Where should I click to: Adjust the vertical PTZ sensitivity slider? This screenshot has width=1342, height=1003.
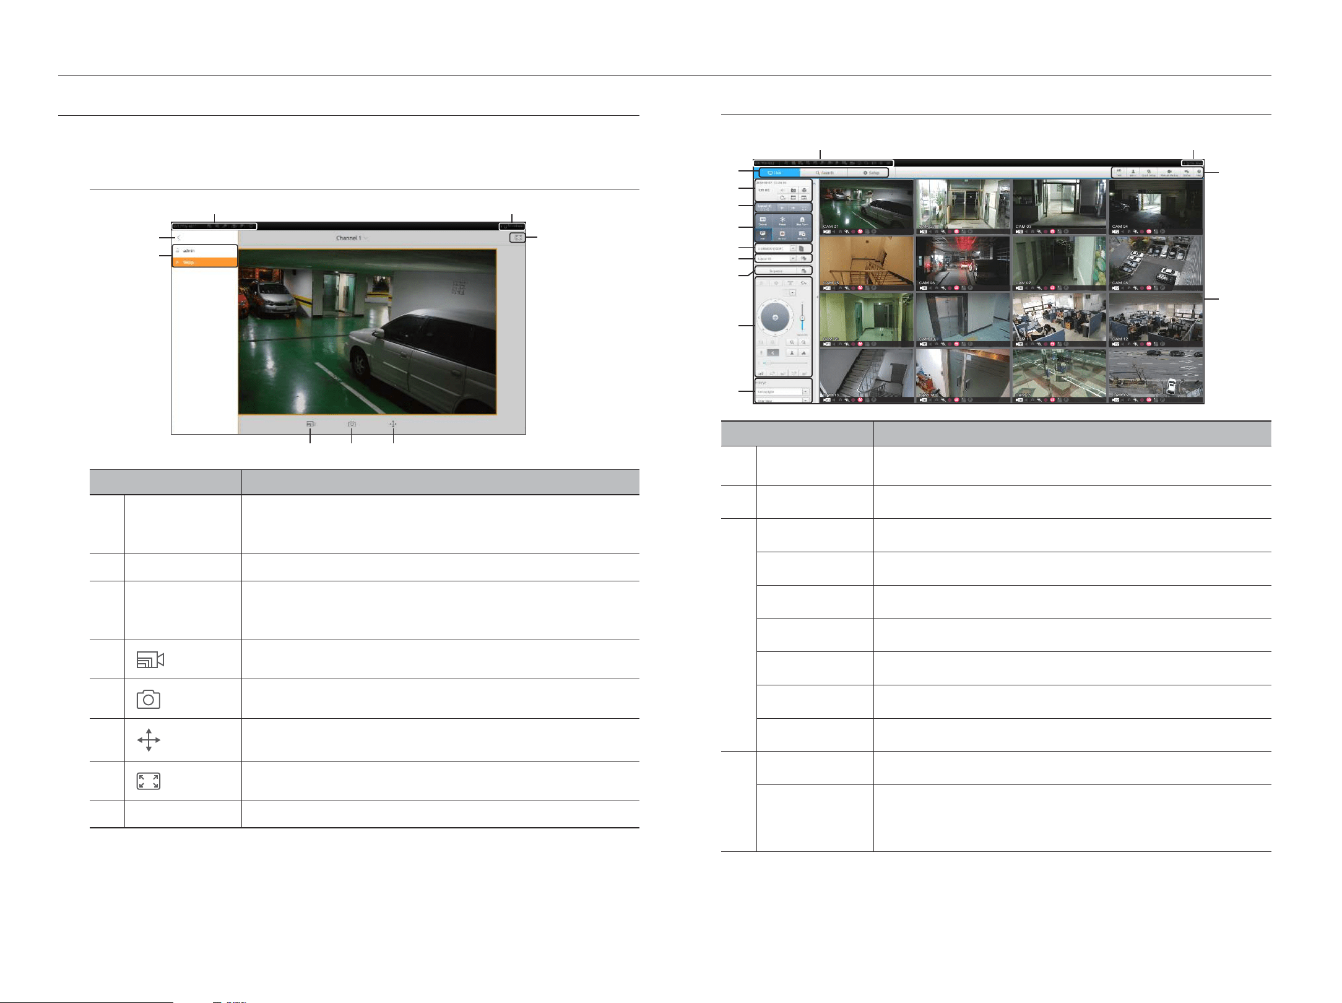tap(802, 317)
